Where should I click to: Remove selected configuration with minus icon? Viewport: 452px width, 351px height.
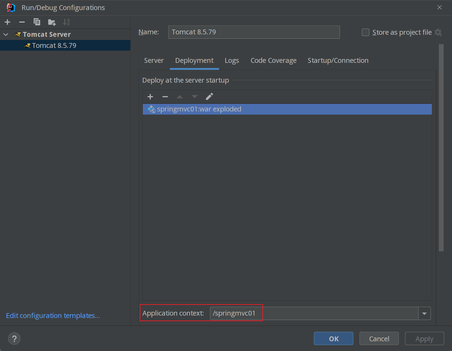click(x=22, y=22)
